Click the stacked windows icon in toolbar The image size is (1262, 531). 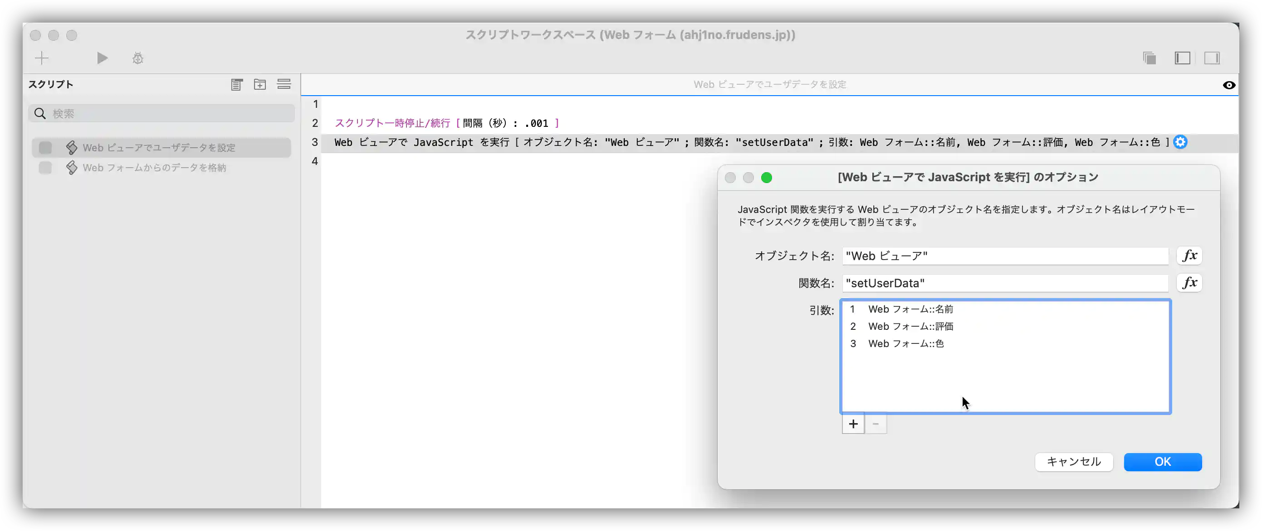(1149, 58)
